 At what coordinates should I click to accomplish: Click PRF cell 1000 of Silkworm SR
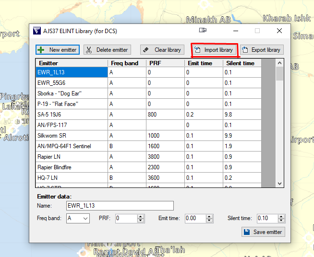[x=166, y=136]
